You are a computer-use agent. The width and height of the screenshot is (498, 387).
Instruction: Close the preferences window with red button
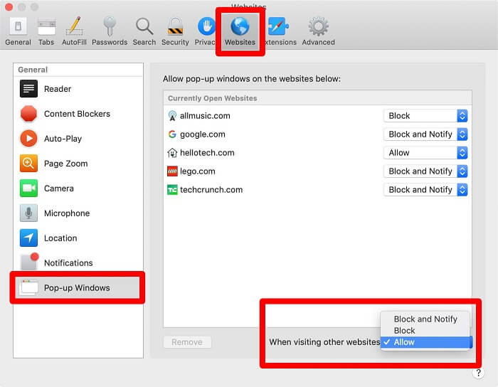[x=9, y=6]
